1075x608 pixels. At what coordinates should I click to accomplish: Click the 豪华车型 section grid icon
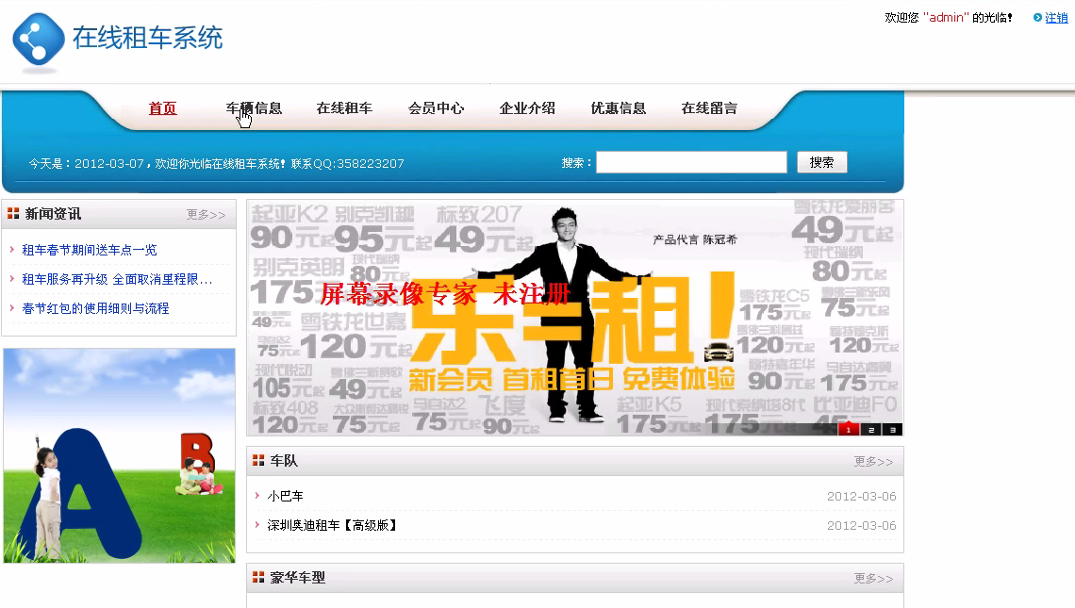pos(258,577)
